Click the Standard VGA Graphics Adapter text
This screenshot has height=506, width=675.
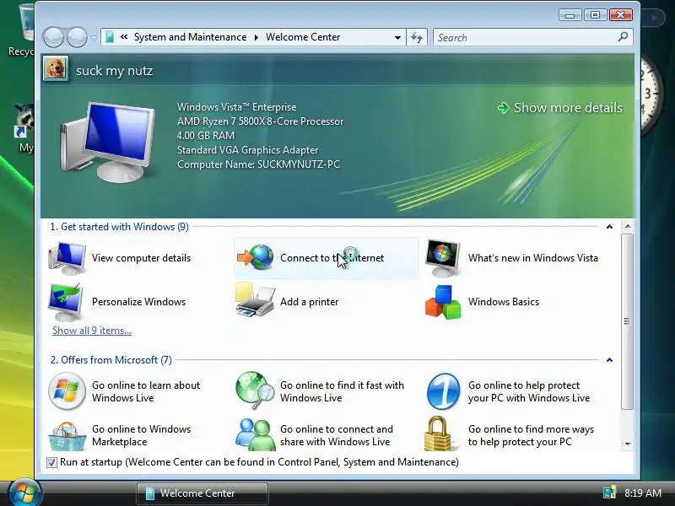click(247, 150)
